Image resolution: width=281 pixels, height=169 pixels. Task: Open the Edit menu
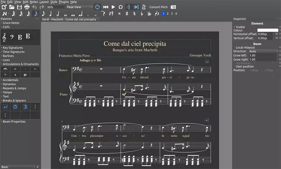pos(10,2)
